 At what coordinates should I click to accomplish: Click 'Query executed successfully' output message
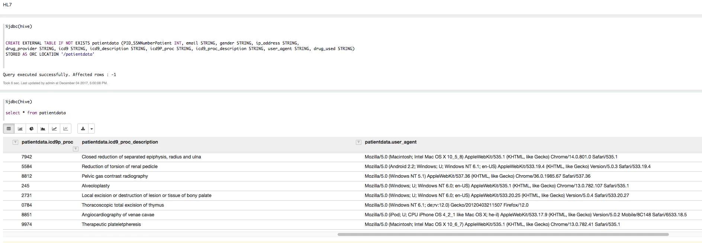coord(59,75)
